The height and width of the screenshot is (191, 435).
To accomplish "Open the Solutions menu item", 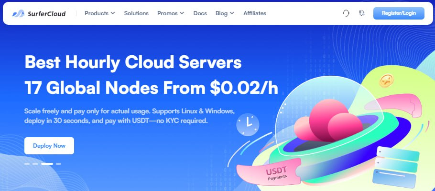I will coord(136,13).
